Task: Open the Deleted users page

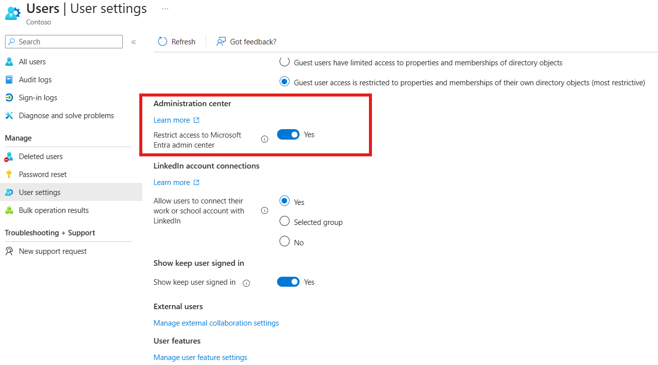Action: point(40,156)
